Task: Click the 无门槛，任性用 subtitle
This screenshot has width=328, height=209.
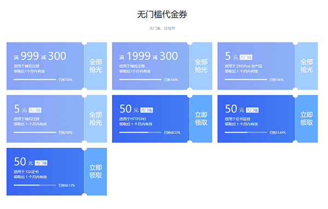Action: [162, 28]
